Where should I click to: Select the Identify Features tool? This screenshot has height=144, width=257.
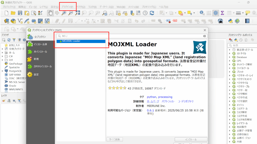(202, 13)
